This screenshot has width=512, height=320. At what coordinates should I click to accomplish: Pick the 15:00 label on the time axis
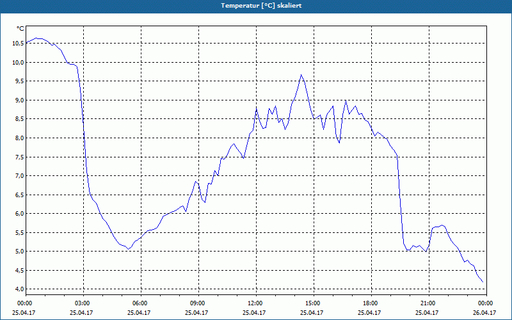coord(314,303)
